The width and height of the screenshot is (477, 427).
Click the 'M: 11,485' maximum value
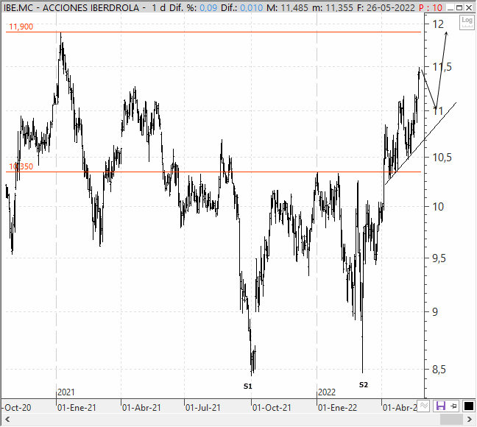tap(288, 7)
